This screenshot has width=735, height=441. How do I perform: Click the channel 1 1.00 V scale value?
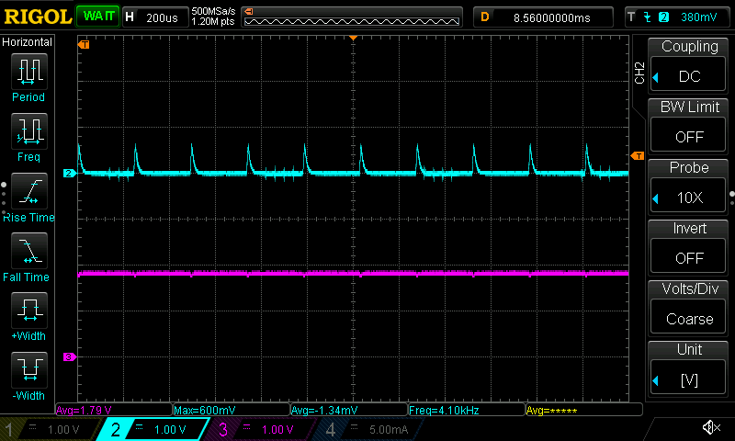click(63, 429)
